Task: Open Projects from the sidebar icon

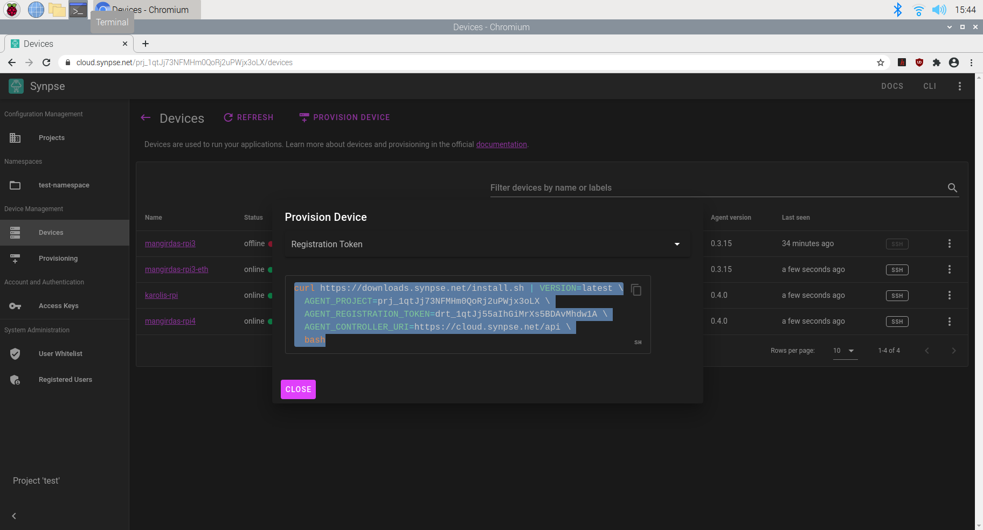Action: (x=15, y=138)
